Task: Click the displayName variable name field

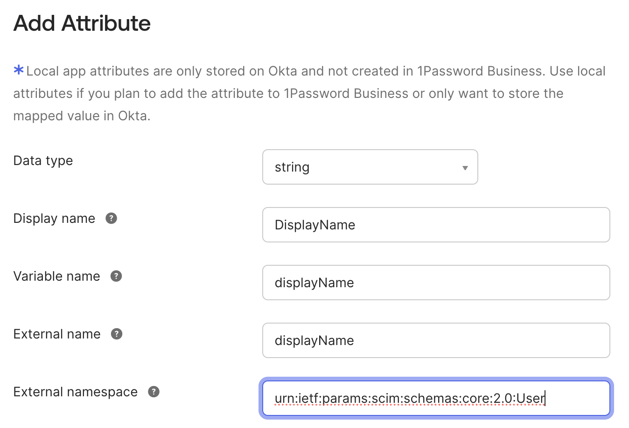Action: pyautogui.click(x=436, y=283)
